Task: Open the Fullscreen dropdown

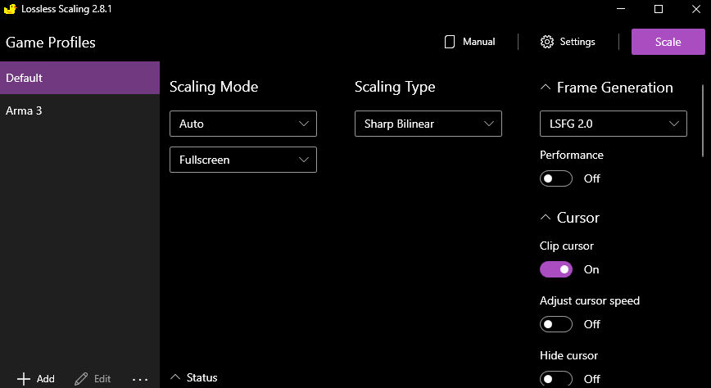Action: pos(242,160)
